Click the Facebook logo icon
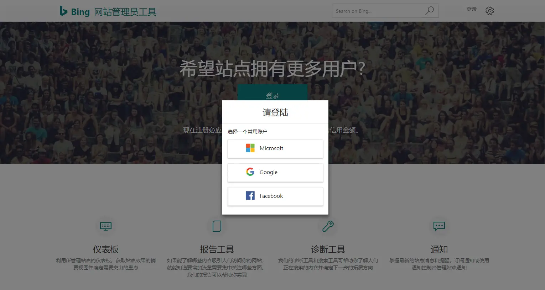This screenshot has width=545, height=290. [x=250, y=196]
